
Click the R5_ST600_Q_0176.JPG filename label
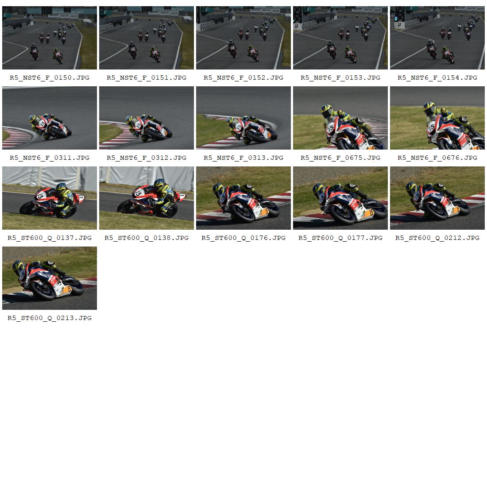coord(243,238)
